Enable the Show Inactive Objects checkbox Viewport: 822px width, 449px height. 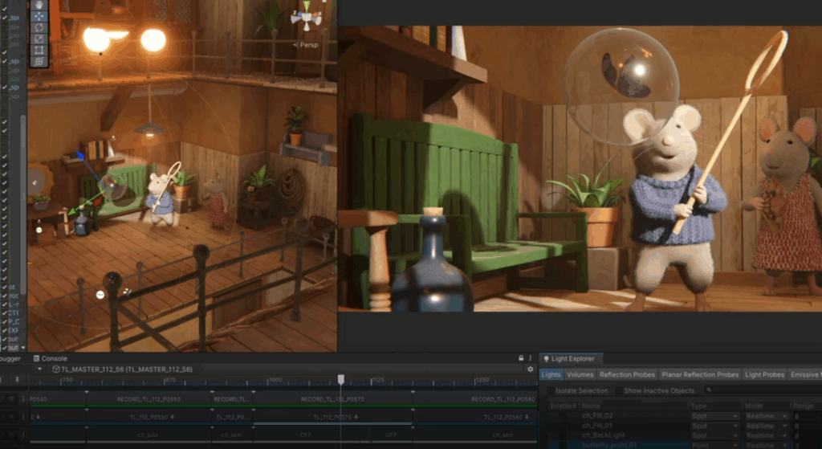click(618, 391)
